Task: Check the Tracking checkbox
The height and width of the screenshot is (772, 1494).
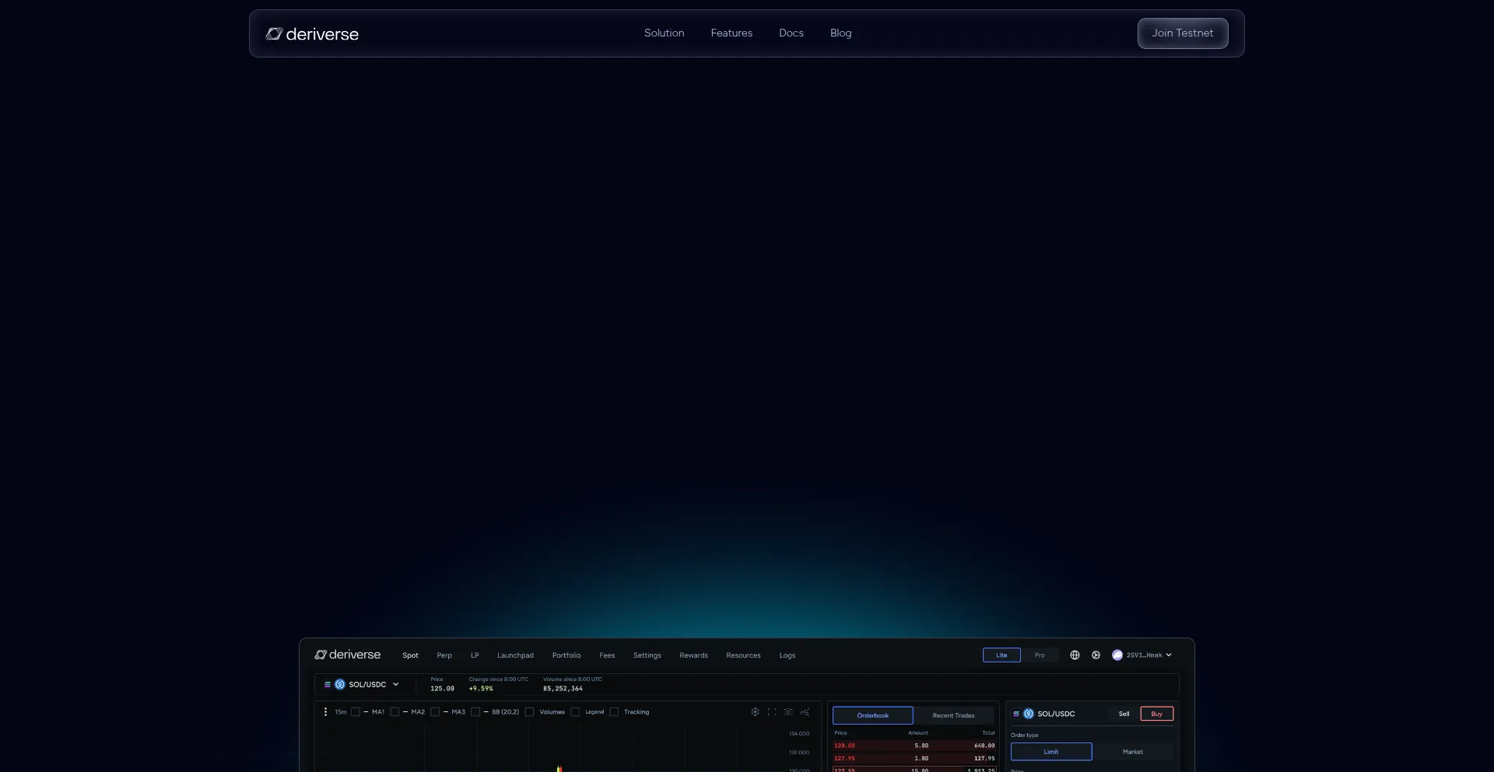Action: point(614,712)
